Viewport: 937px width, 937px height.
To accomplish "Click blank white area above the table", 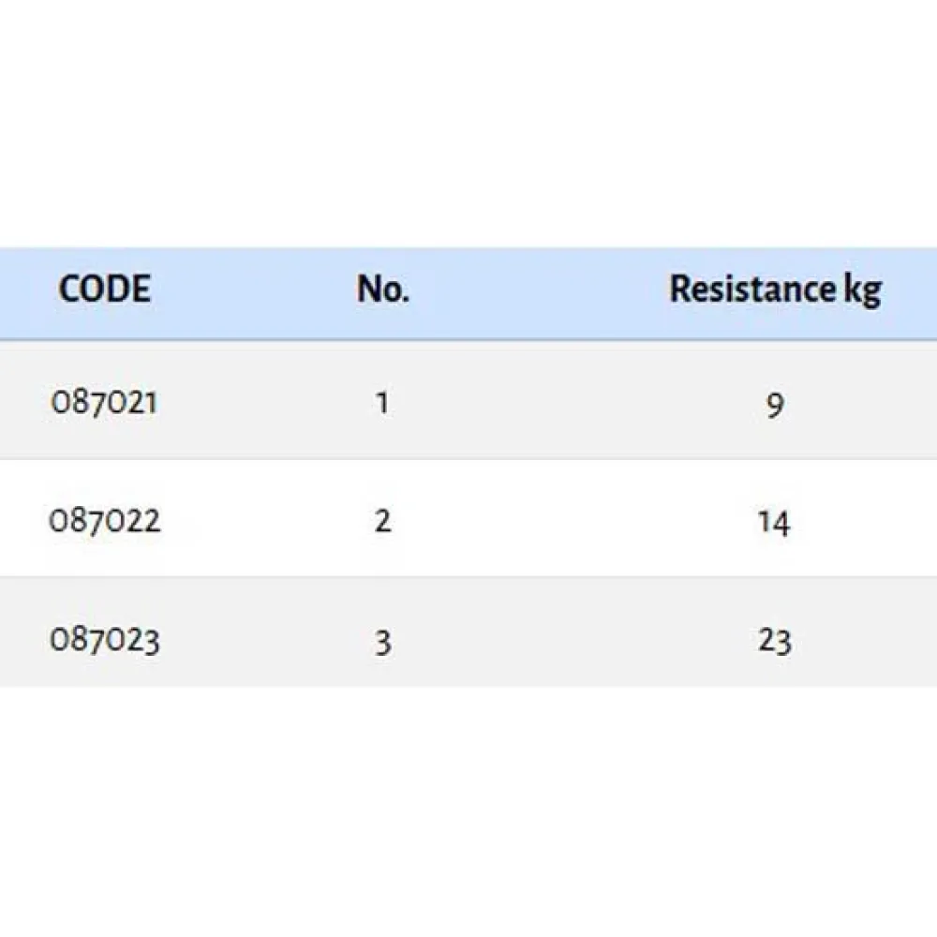I will tap(468, 122).
